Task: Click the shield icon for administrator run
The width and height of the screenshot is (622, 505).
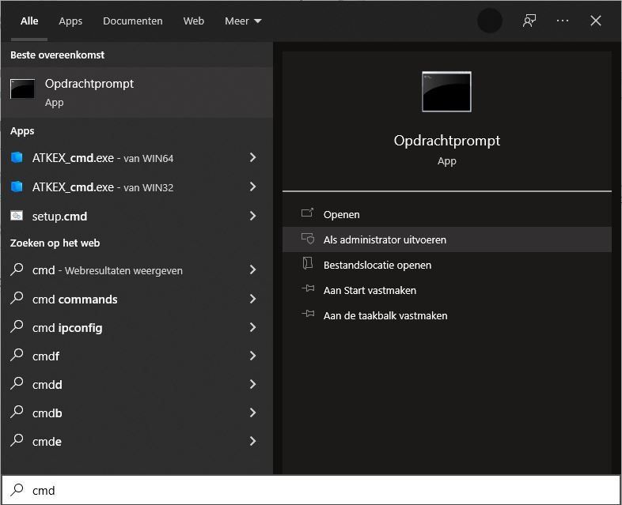Action: pyautogui.click(x=307, y=239)
